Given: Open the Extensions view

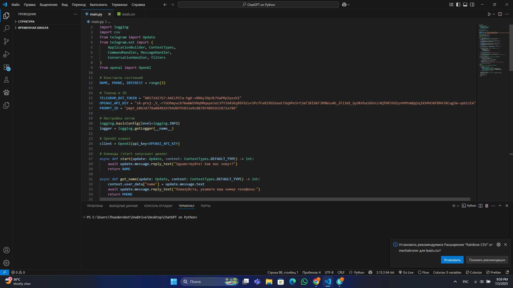Looking at the screenshot, I should (6, 67).
